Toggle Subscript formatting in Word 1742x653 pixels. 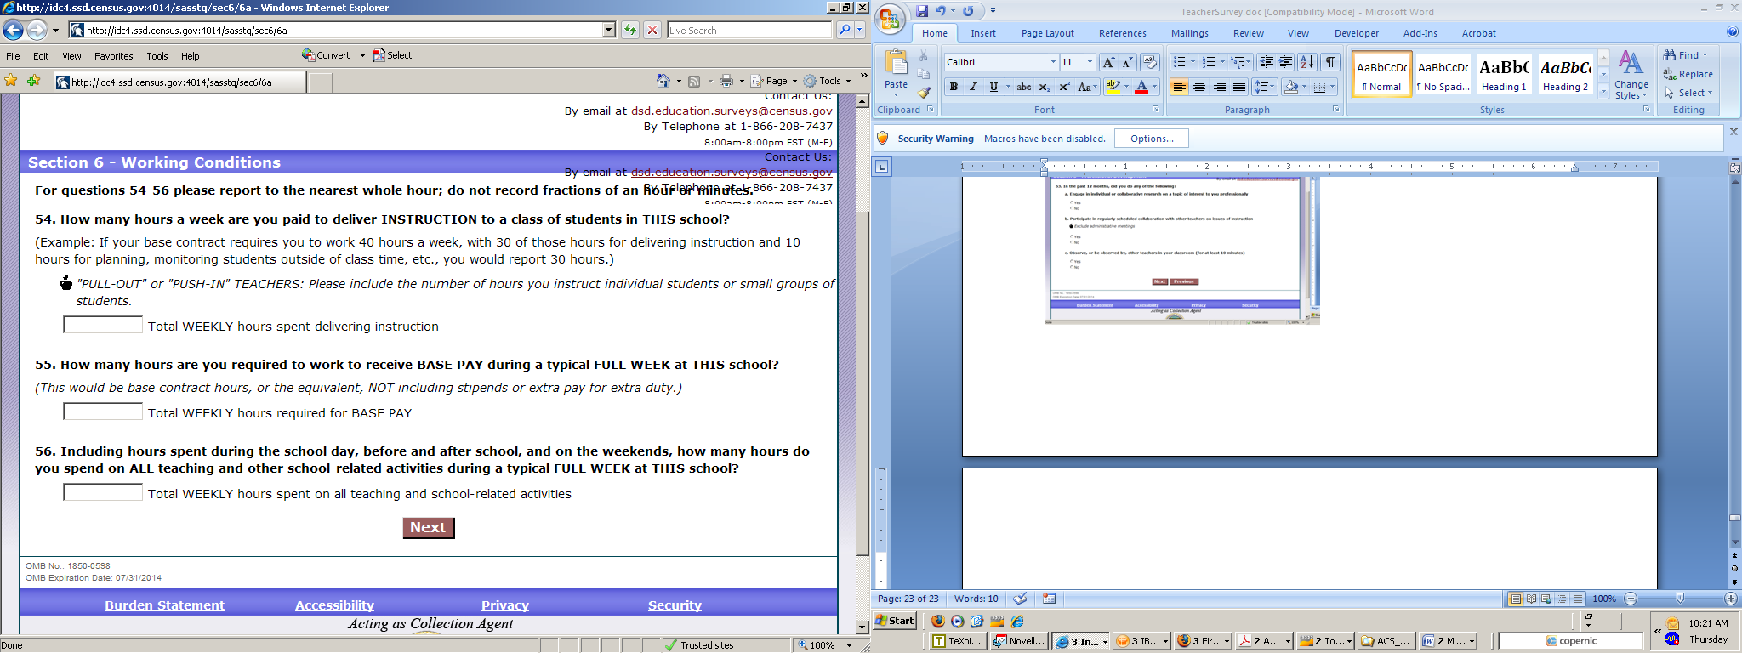click(1045, 87)
